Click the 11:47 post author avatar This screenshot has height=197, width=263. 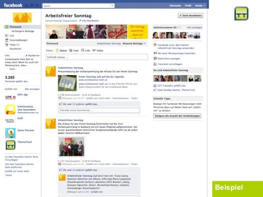51,71
